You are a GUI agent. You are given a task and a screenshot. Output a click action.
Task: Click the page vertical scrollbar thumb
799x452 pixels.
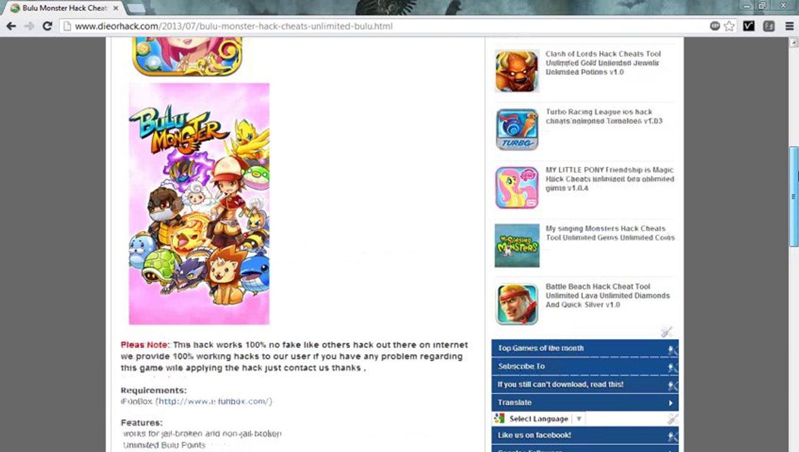coord(794,197)
